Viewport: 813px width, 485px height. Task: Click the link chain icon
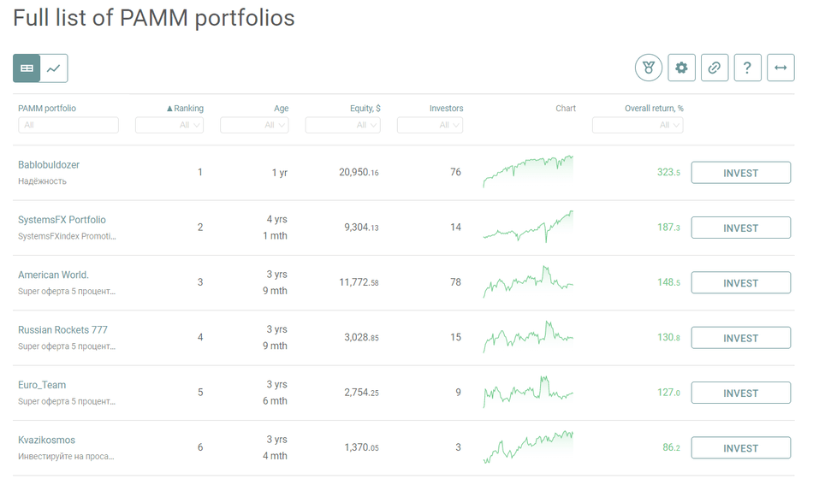(x=715, y=68)
